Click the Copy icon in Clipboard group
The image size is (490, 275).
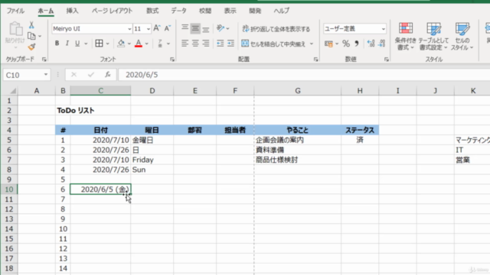(31, 36)
